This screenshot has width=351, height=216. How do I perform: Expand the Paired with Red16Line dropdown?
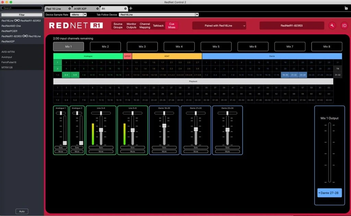point(219,25)
